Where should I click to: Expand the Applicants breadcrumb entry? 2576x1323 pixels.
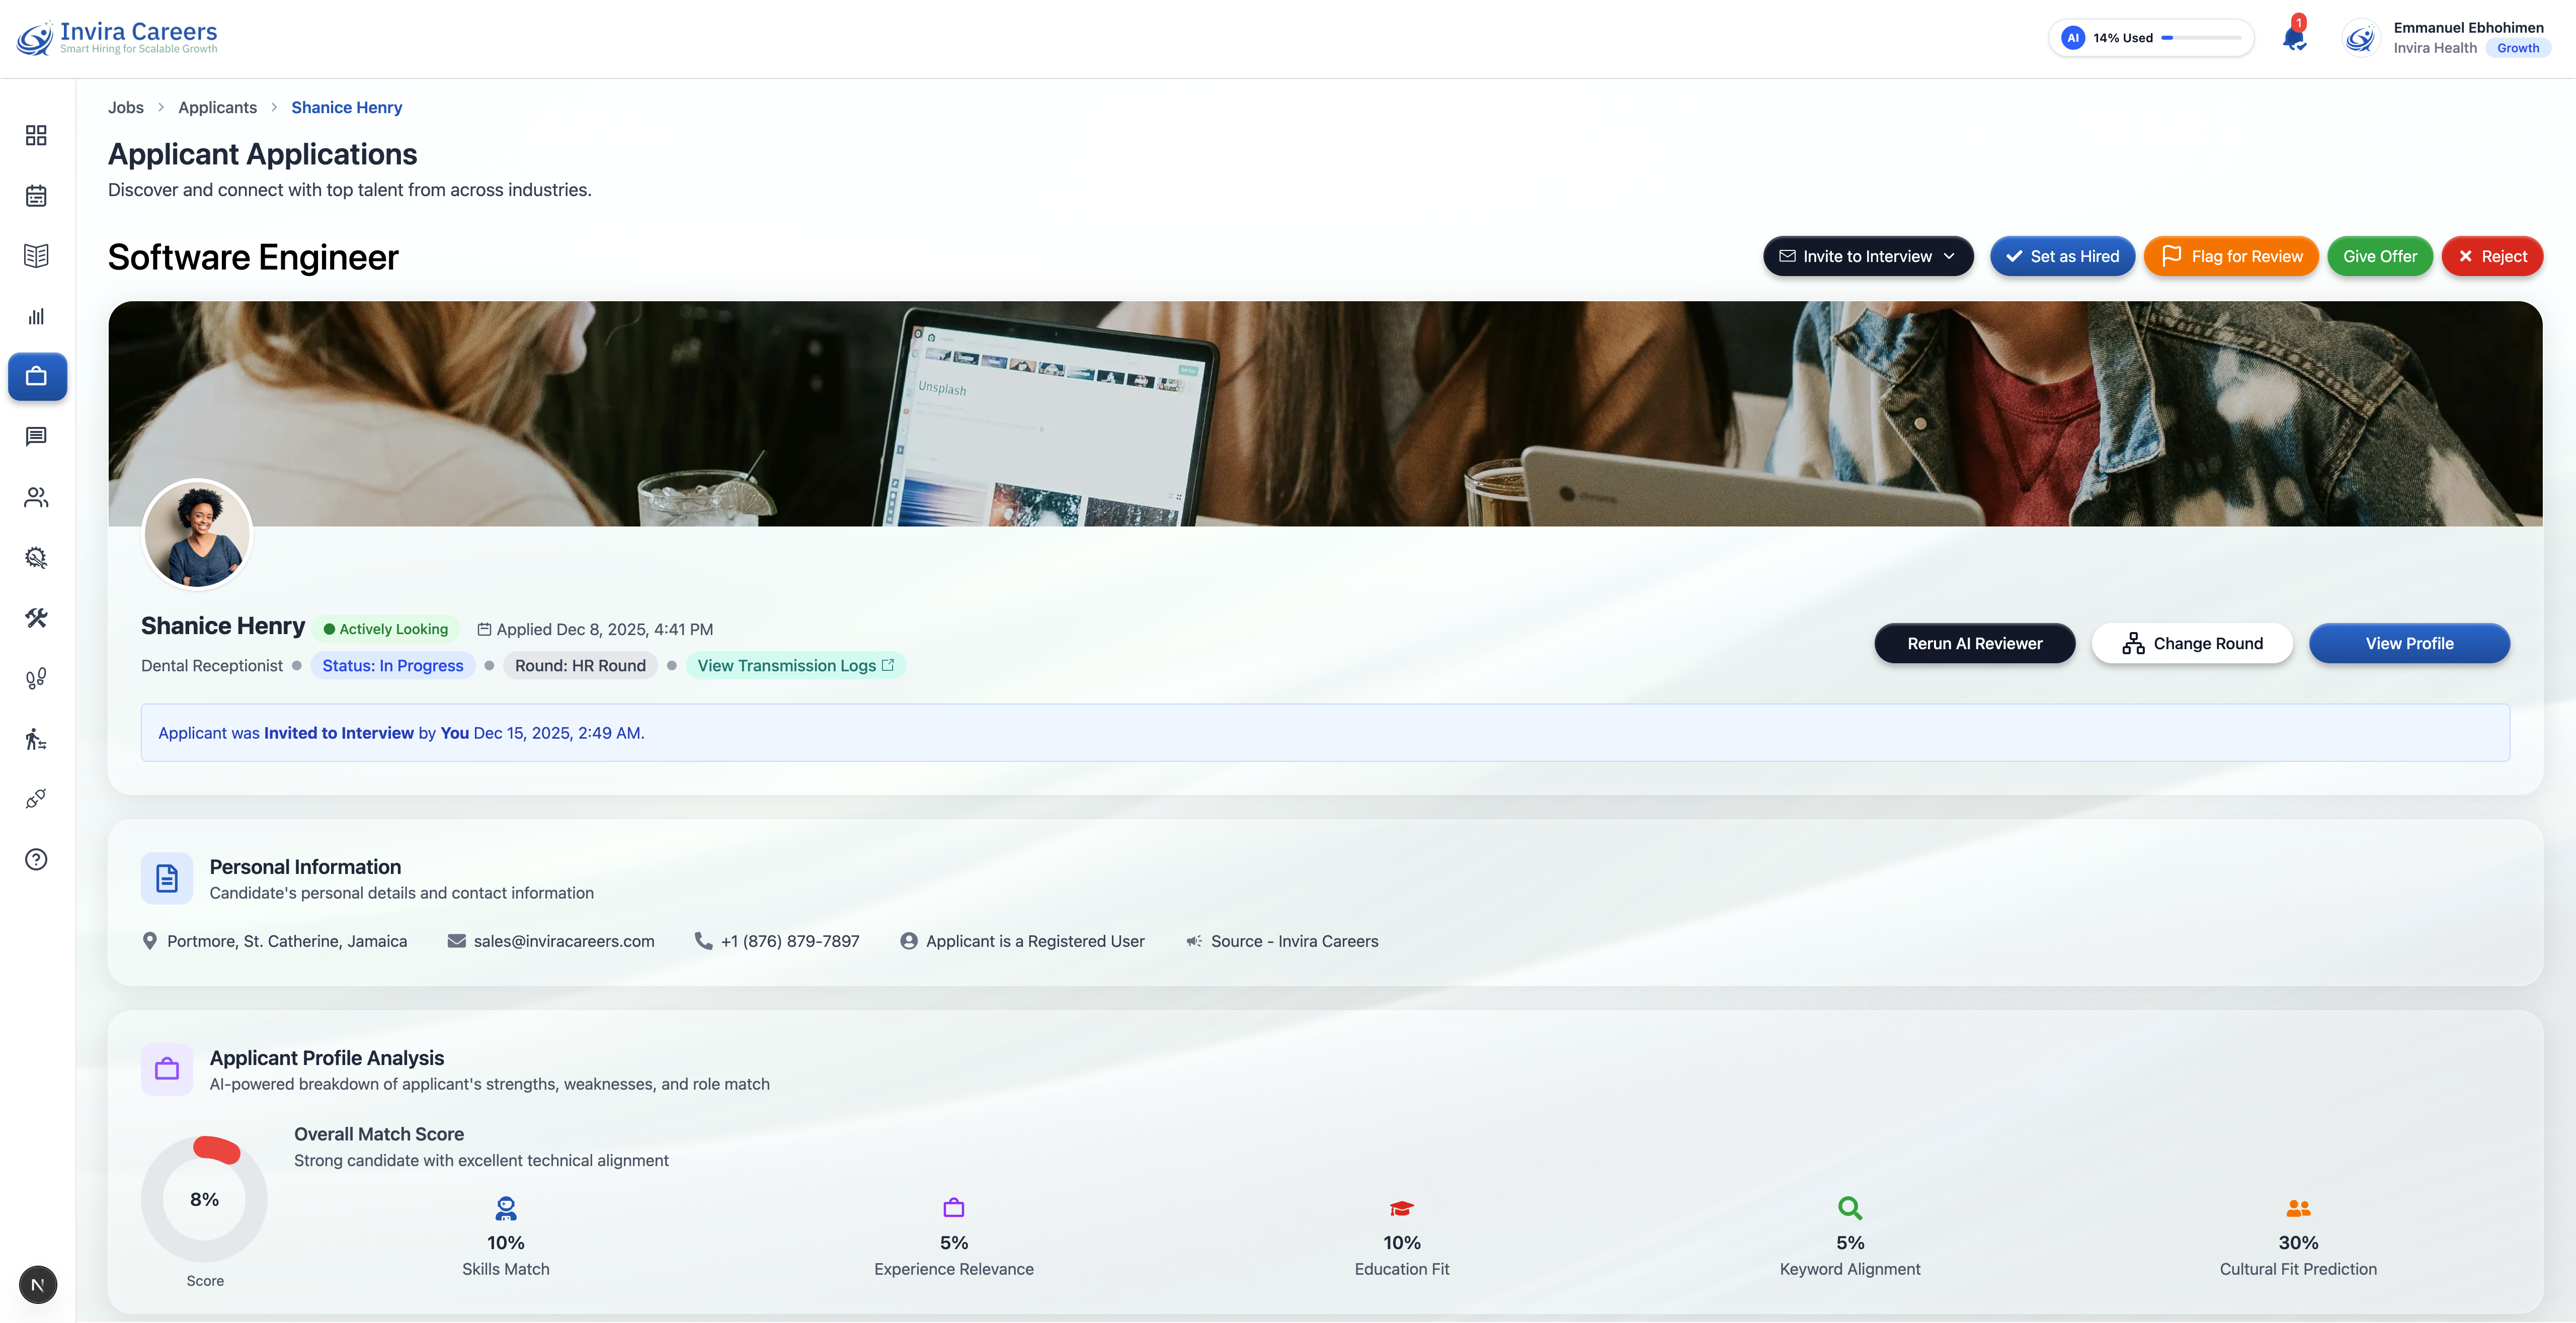point(217,107)
